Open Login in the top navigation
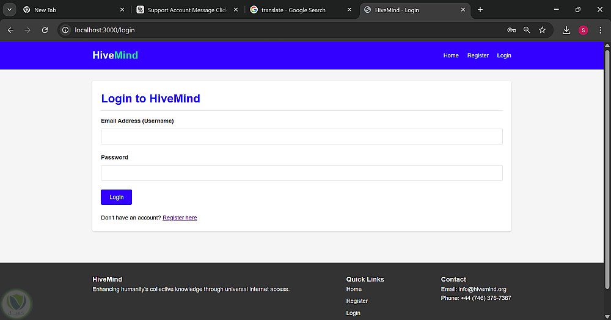Screen dimensions: 611x320 (x=504, y=55)
